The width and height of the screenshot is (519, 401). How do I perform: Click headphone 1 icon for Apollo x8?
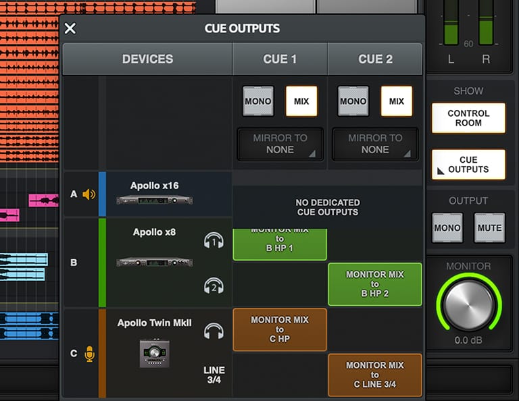point(214,240)
